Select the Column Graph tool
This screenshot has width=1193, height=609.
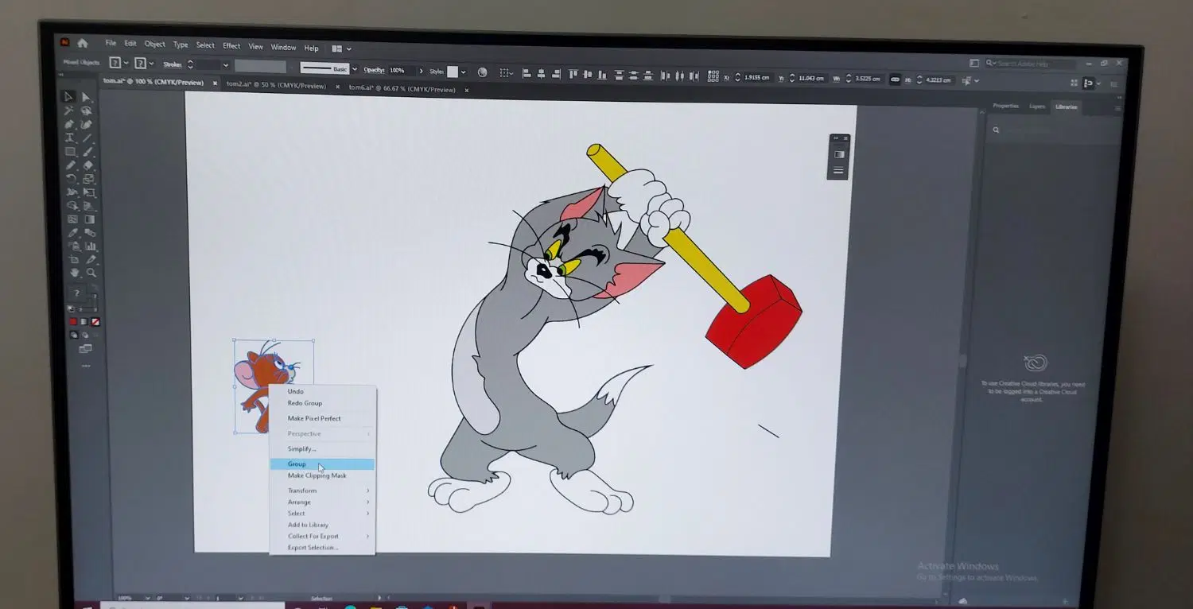(x=91, y=246)
